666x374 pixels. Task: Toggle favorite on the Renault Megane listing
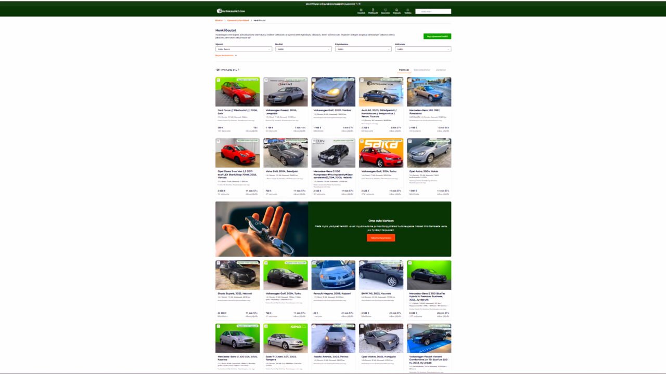point(314,263)
